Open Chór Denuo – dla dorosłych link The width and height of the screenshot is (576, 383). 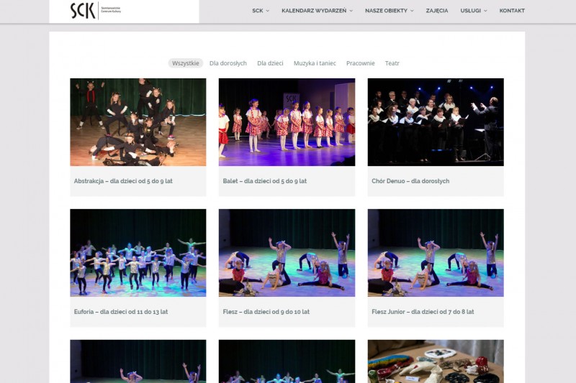pyautogui.click(x=410, y=181)
